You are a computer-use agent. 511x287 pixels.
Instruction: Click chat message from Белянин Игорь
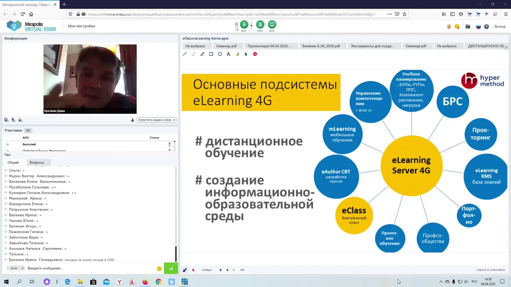(25, 226)
